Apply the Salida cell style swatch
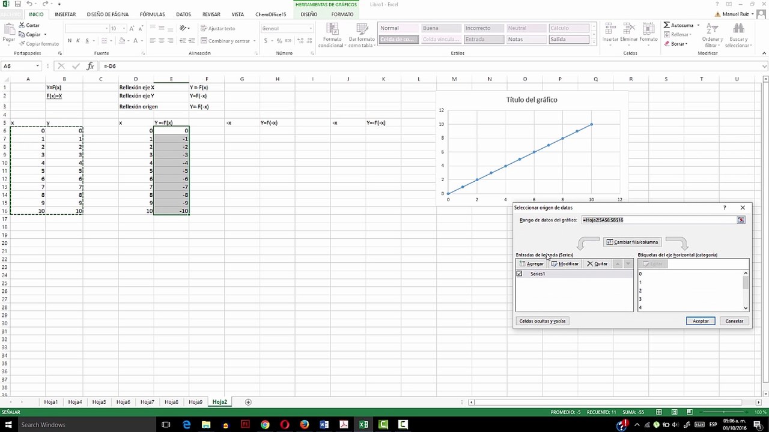Screen dimensions: 769x432 [568, 40]
